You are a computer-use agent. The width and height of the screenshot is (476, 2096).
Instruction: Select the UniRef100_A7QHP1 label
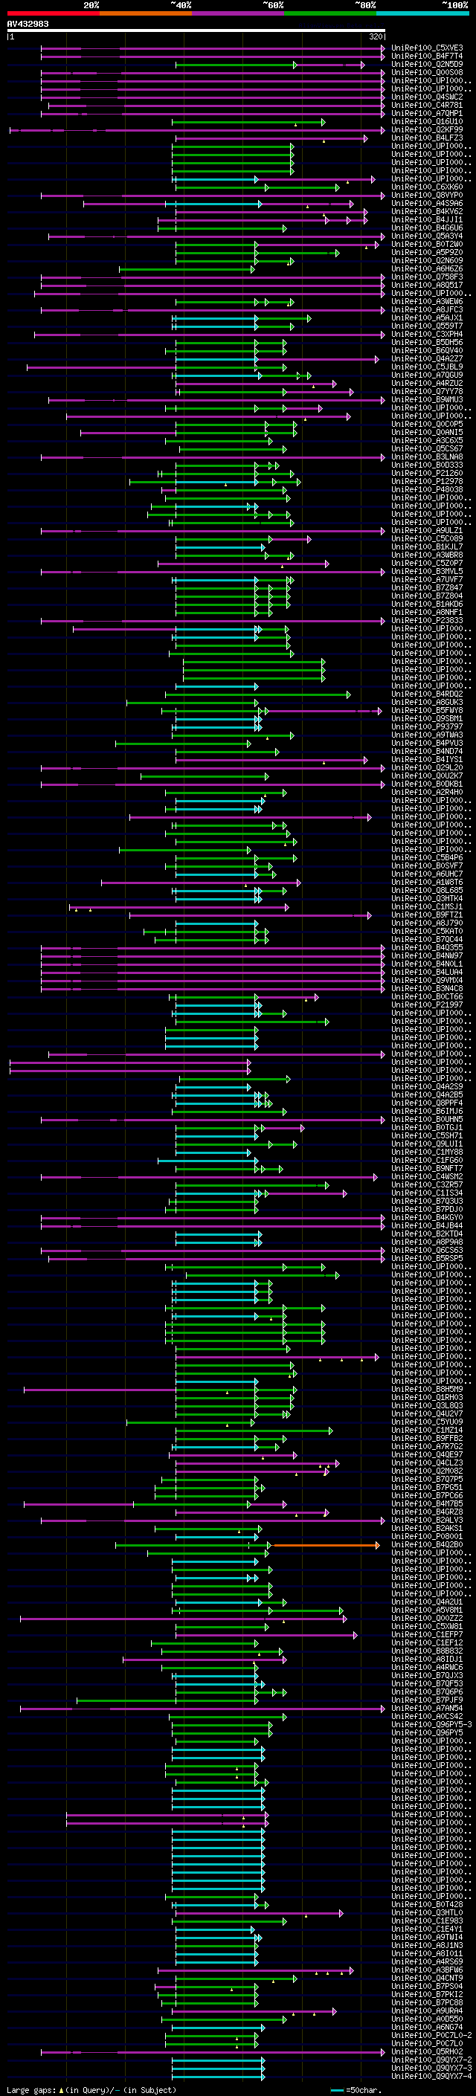coord(427,113)
